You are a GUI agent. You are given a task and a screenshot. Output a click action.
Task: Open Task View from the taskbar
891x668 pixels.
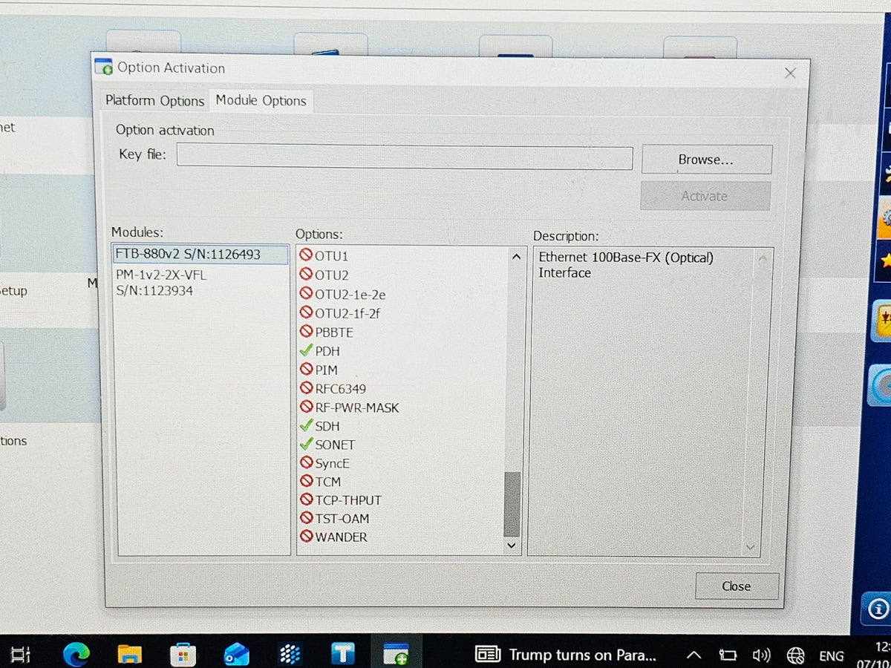[x=21, y=655]
